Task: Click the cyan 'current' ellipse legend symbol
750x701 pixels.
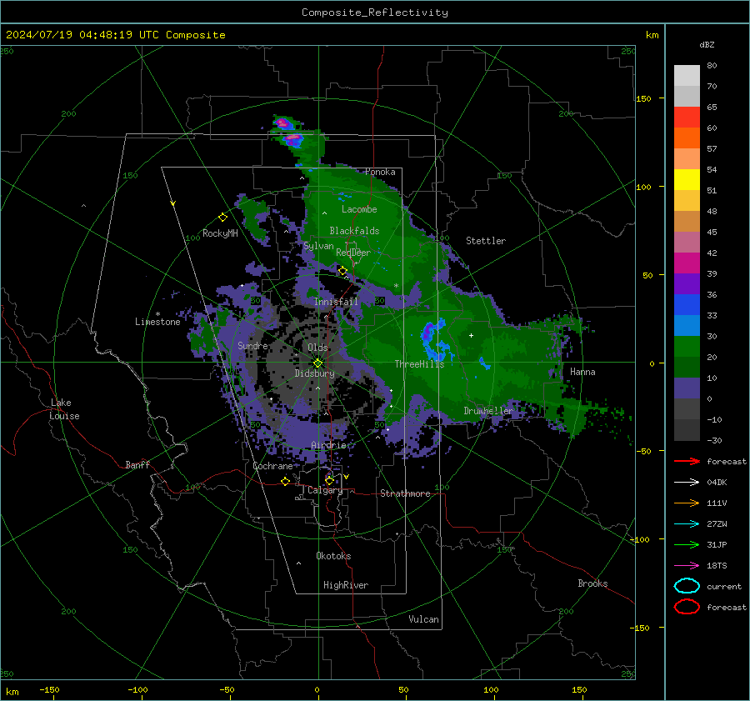Action: pyautogui.click(x=687, y=586)
